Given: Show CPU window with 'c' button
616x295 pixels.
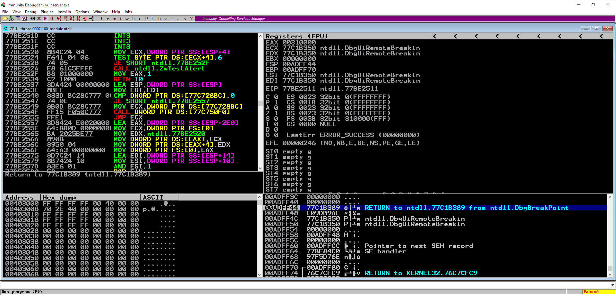Looking at the screenshot, I should coord(140,19).
